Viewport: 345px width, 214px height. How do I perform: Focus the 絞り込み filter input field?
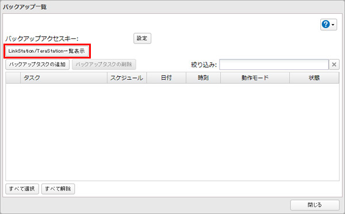point(274,64)
